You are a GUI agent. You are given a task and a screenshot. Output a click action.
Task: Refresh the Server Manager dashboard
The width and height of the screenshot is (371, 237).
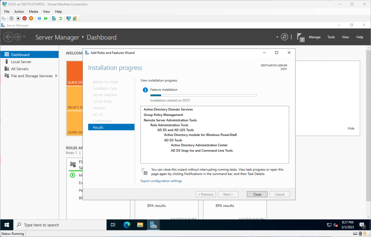285,37
